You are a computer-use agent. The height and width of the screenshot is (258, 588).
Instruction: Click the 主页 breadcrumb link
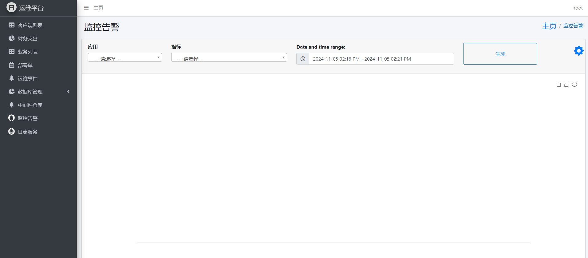coord(549,26)
